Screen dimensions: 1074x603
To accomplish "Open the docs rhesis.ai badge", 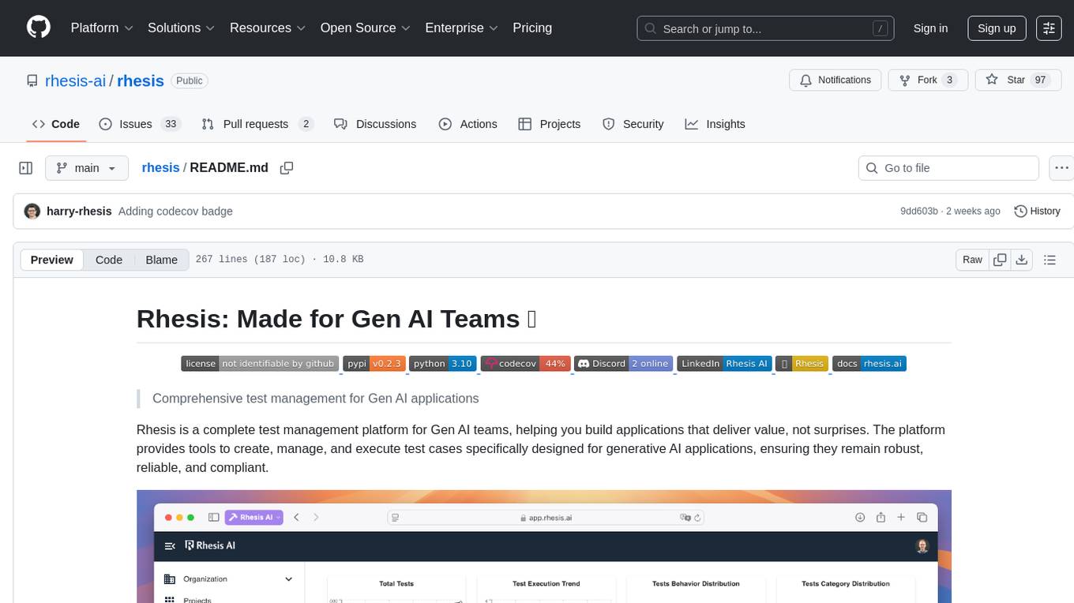I will (869, 364).
